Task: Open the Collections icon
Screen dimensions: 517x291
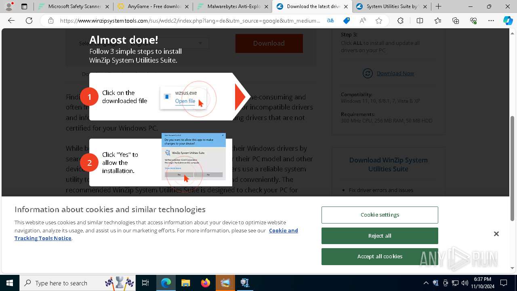Action: tap(456, 21)
